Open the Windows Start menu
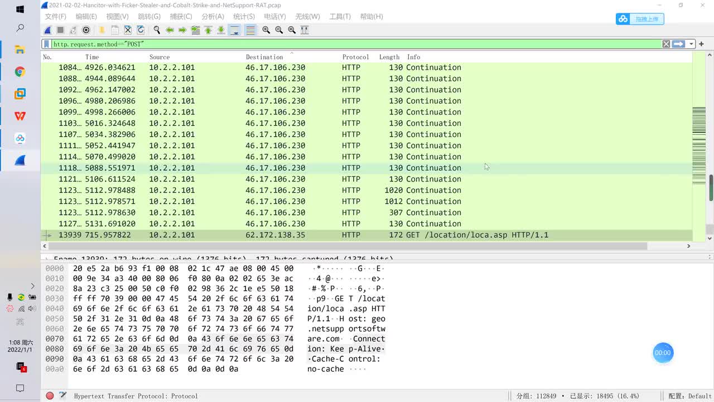 20,9
